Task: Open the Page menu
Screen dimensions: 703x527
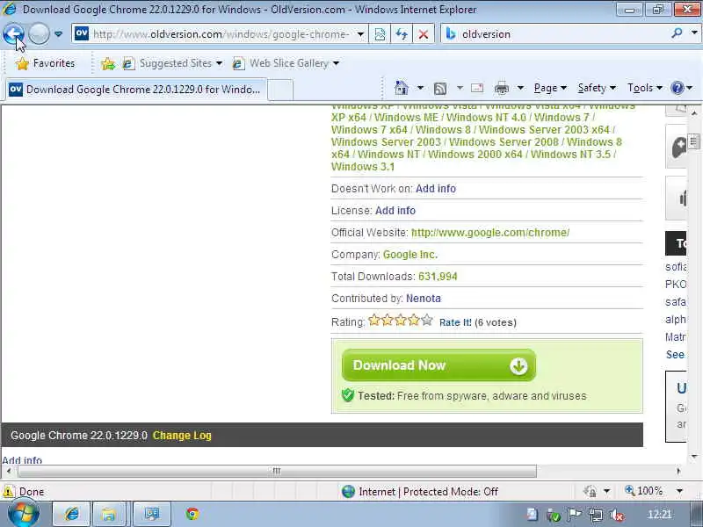Action: 550,89
